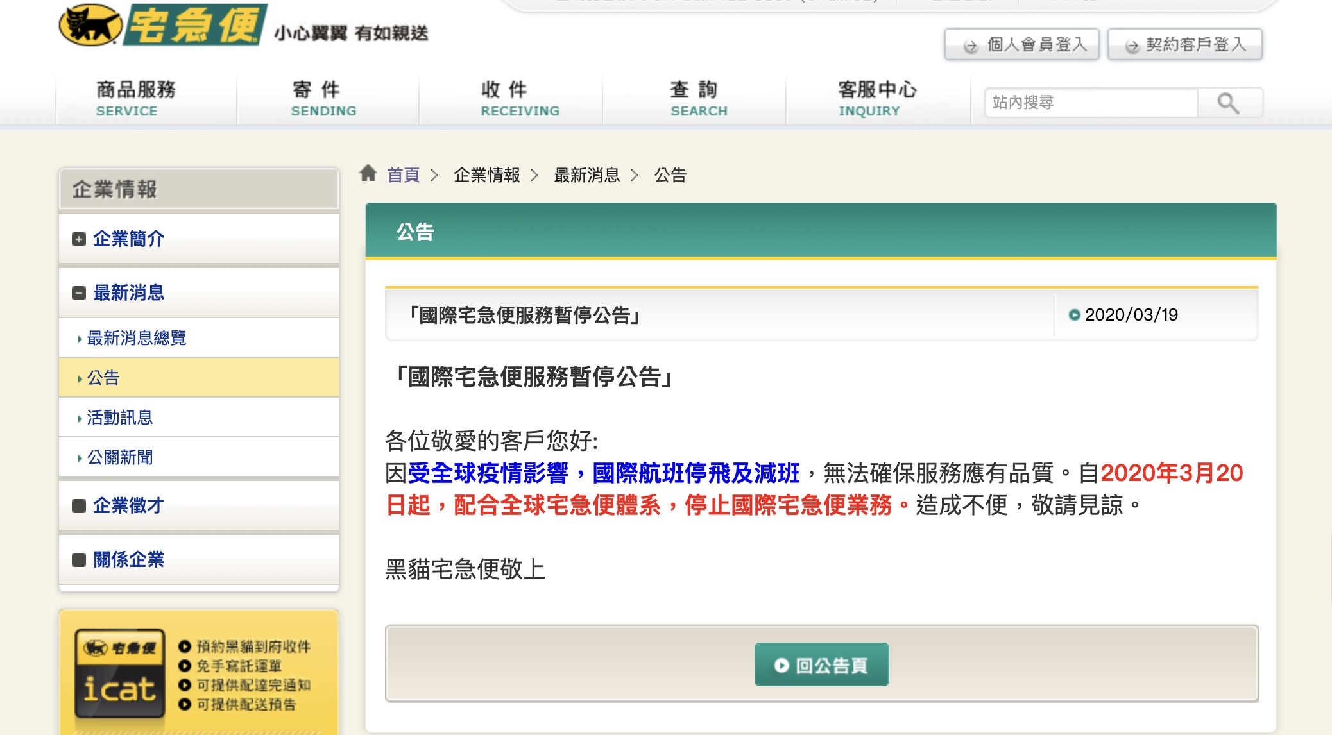Click the square icon beside 關係企業
1332x735 pixels.
tap(79, 560)
